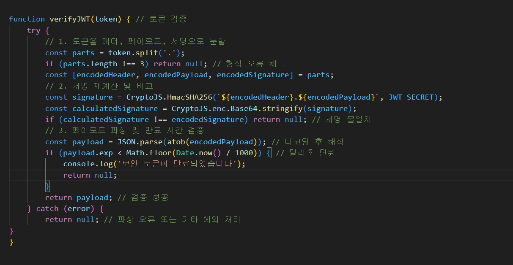Click the comment '// 1. 토큰을 헤더, 페이로드, 서명으로 분할'
Image resolution: width=513 pixels, height=265 pixels.
pos(135,41)
